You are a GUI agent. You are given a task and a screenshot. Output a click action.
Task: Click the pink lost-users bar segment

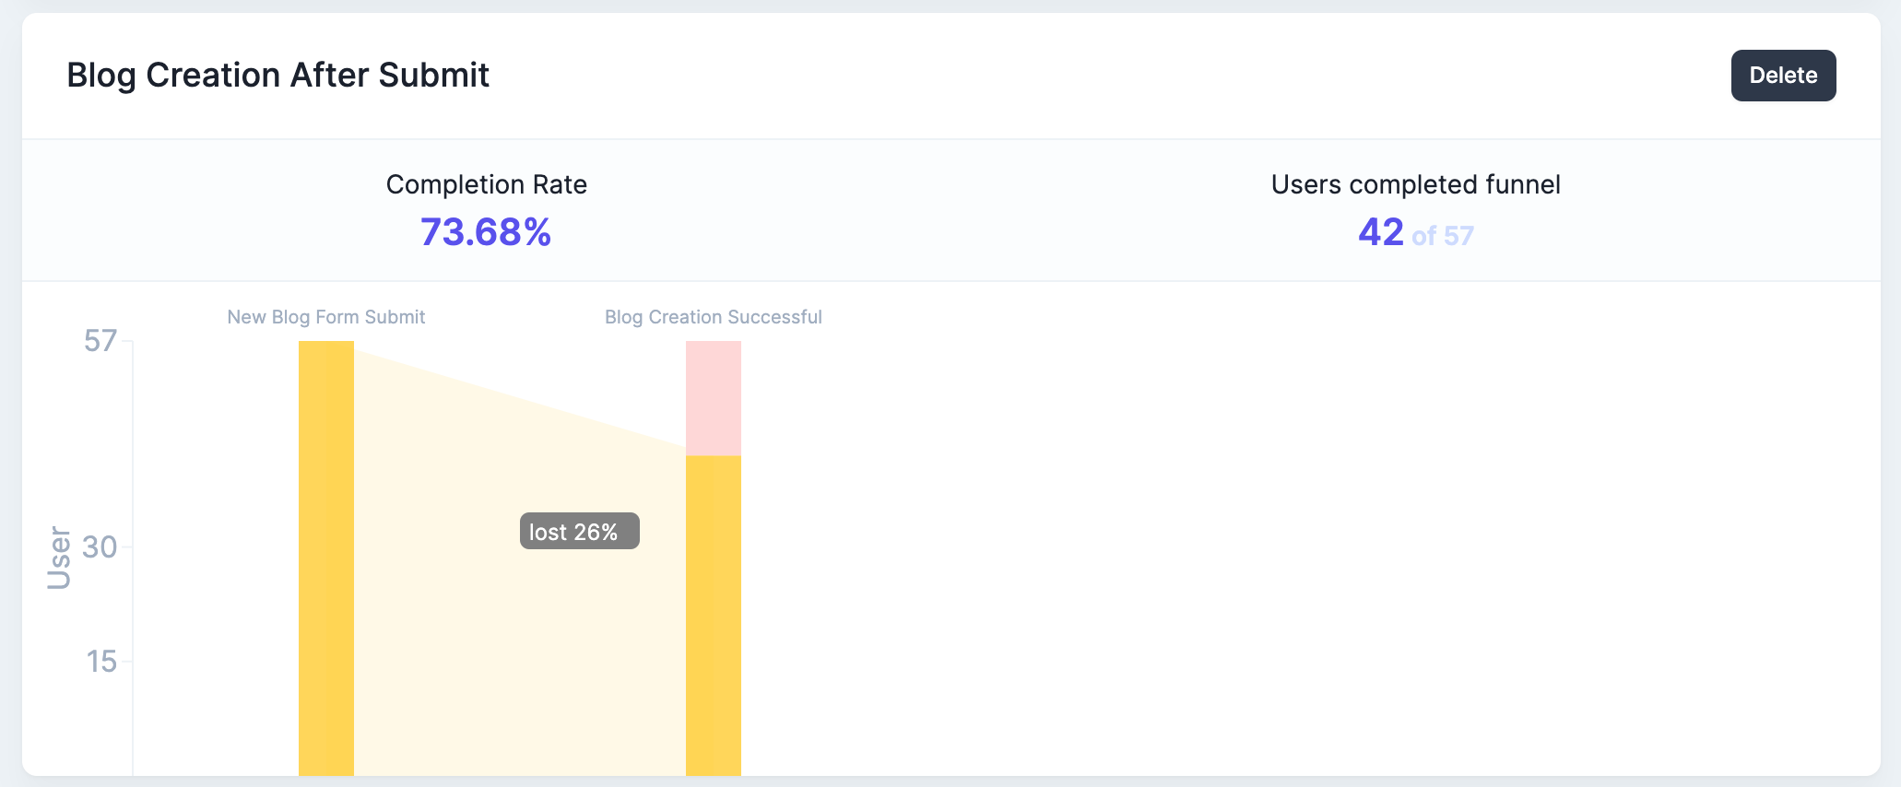tap(714, 398)
